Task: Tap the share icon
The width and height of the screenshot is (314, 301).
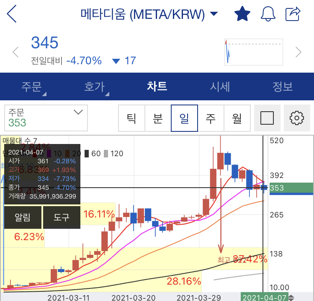Action: 293,14
